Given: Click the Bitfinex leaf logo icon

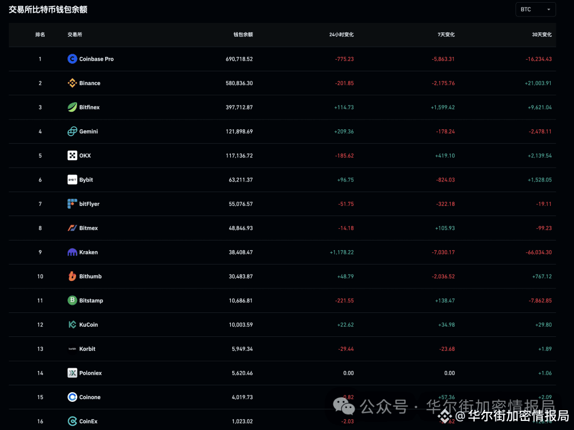Looking at the screenshot, I should click(x=72, y=107).
